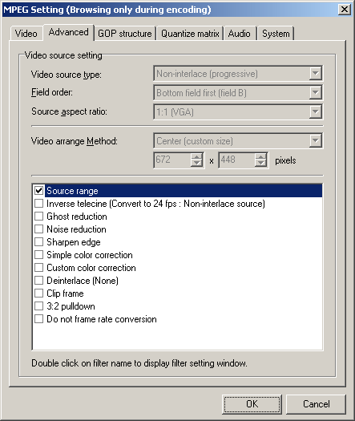Viewport: 355px width, 421px height.
Task: Check the Sharpen edge option
Action: 39,242
